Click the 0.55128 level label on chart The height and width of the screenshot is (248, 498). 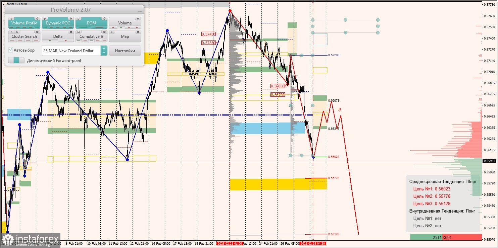pyautogui.click(x=334, y=234)
